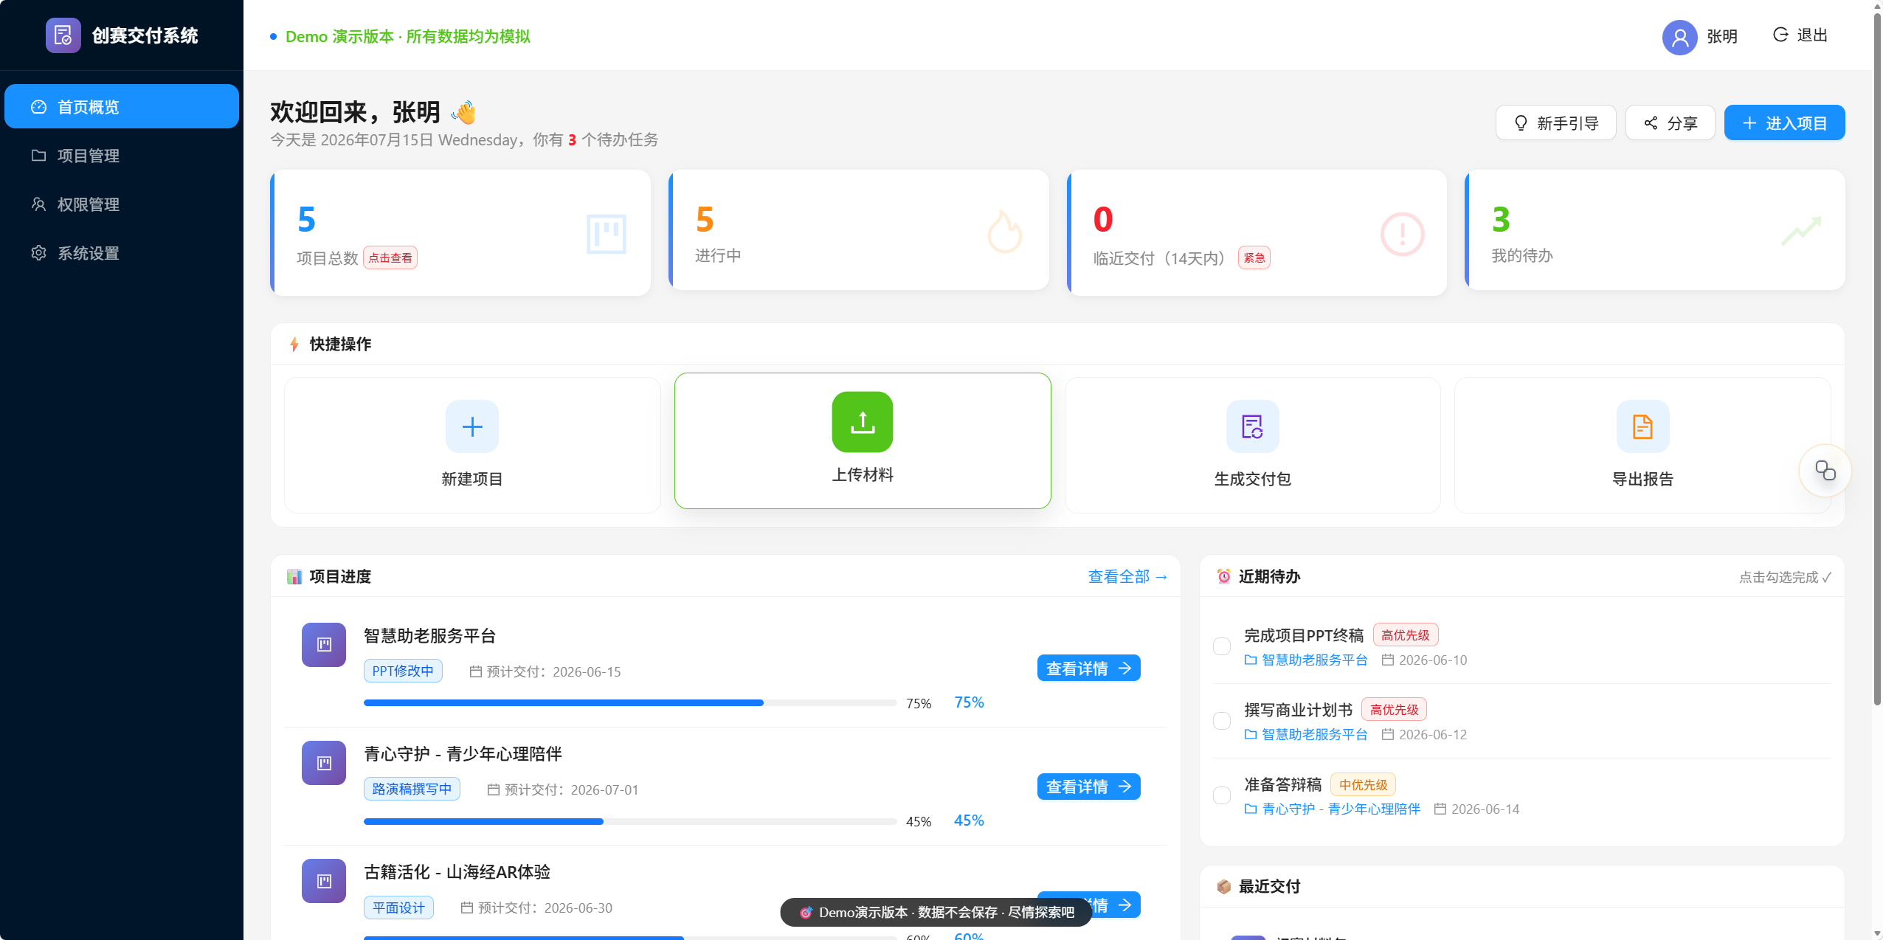Click the flame icon on 进行中 card
This screenshot has height=940, width=1883.
tap(1004, 232)
